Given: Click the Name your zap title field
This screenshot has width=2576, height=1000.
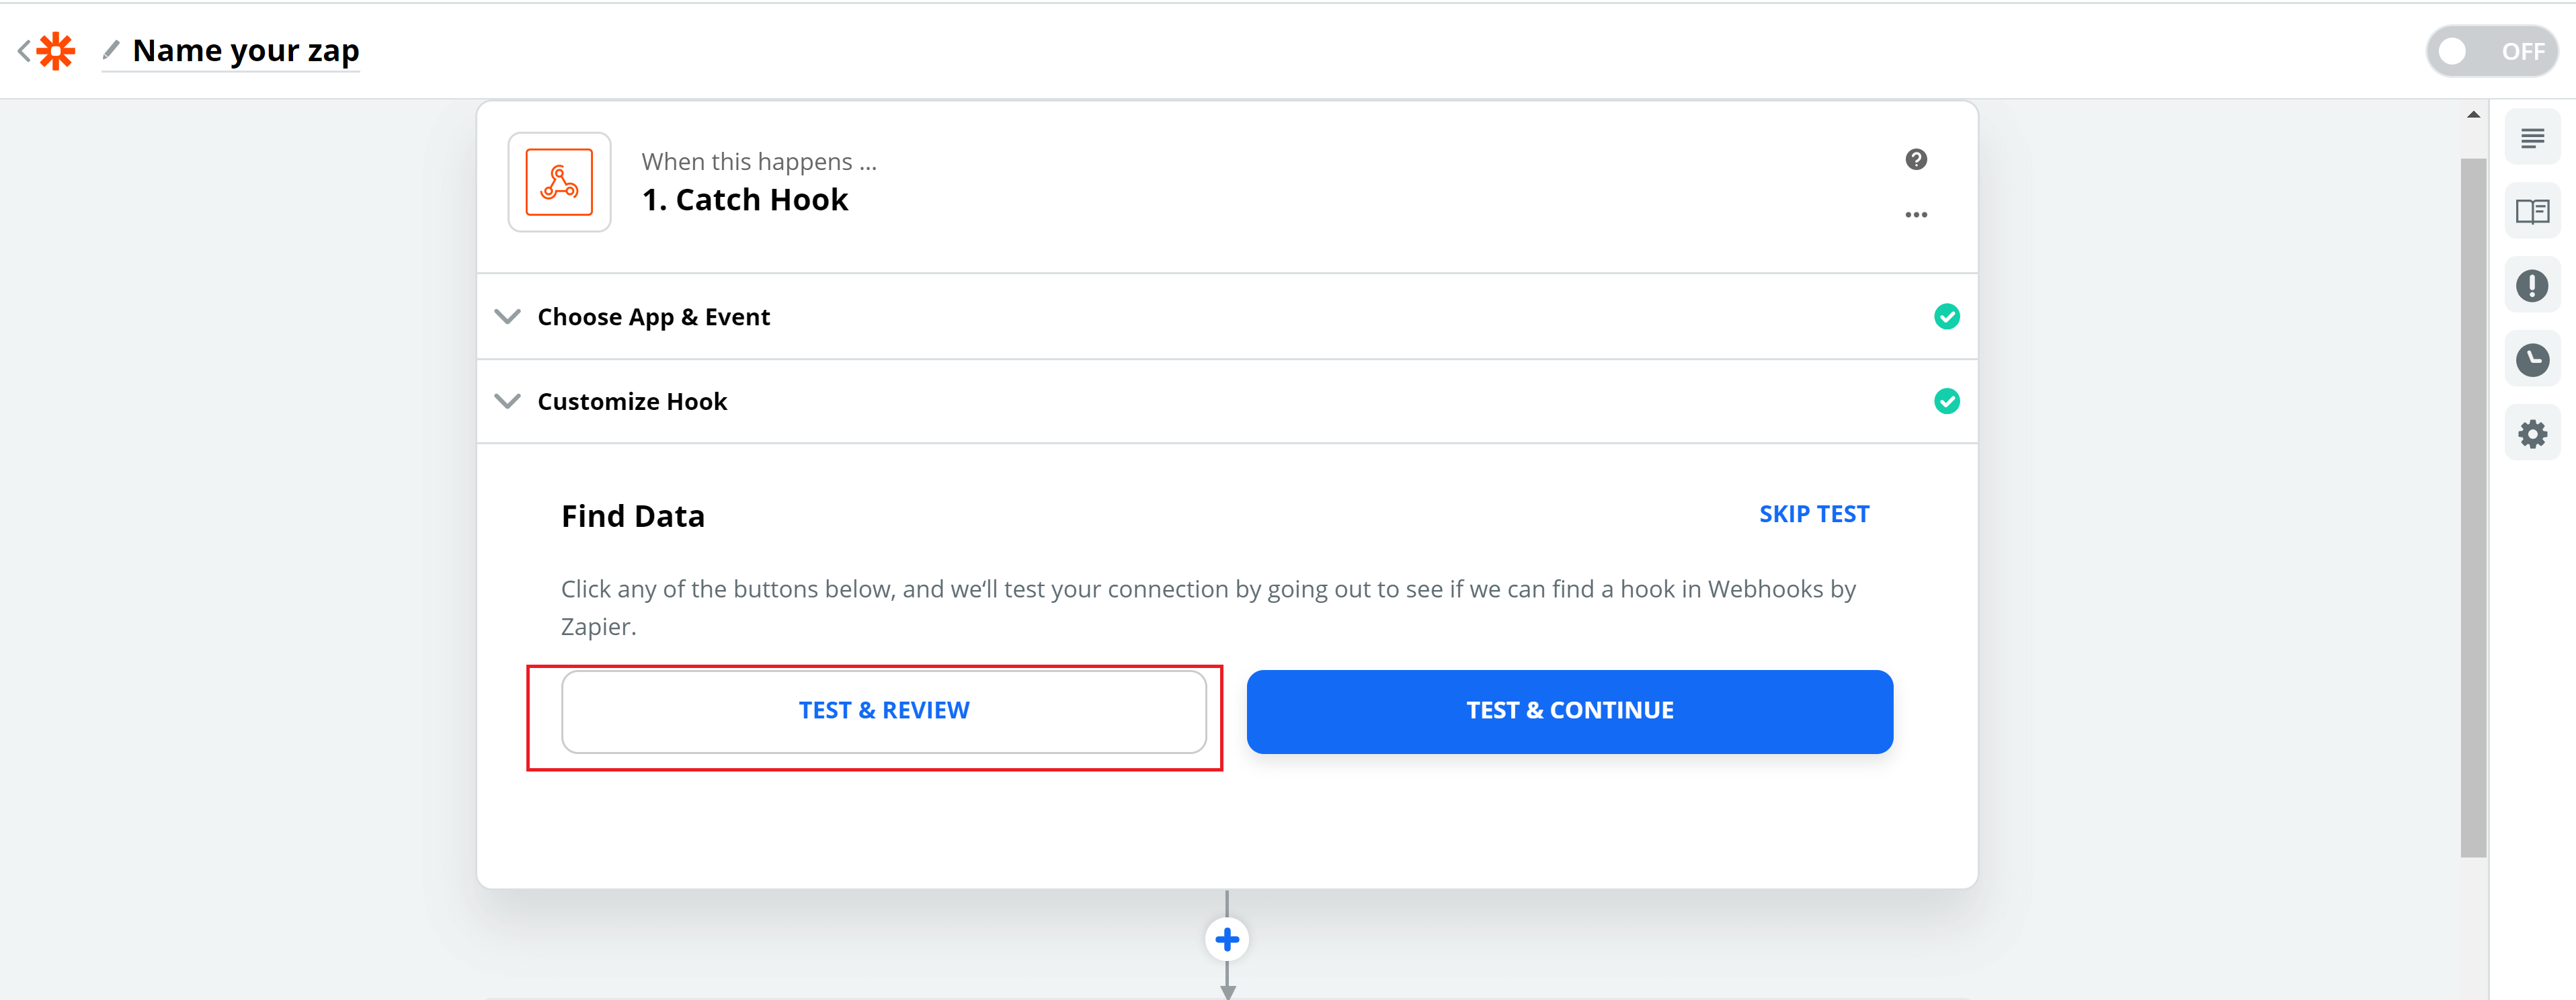Looking at the screenshot, I should (x=246, y=50).
